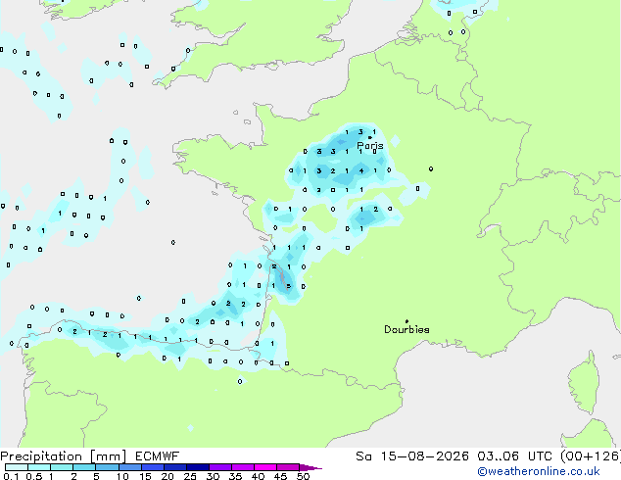Click the weatheronline.co.uk copyright link
This screenshot has width=621, height=480.
(538, 471)
